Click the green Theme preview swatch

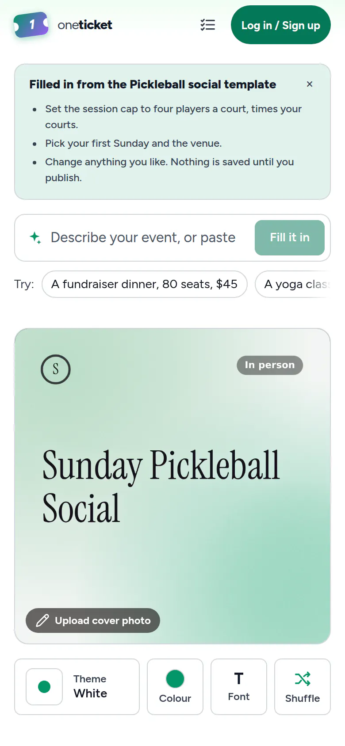(x=44, y=687)
